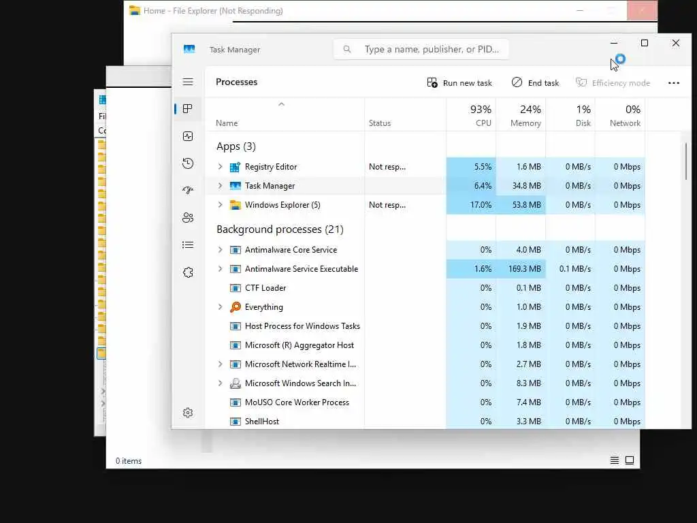The width and height of the screenshot is (697, 523).
Task: Click the MoUSO Core Worker icon
Action: (235, 402)
